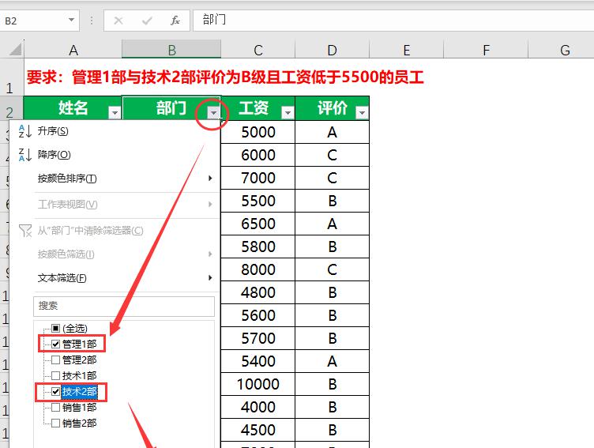Click the formula bar showing 部门
The width and height of the screenshot is (594, 448).
coord(393,20)
